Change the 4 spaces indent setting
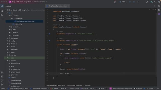Viewport: 161px width, 90px height. tap(150, 88)
